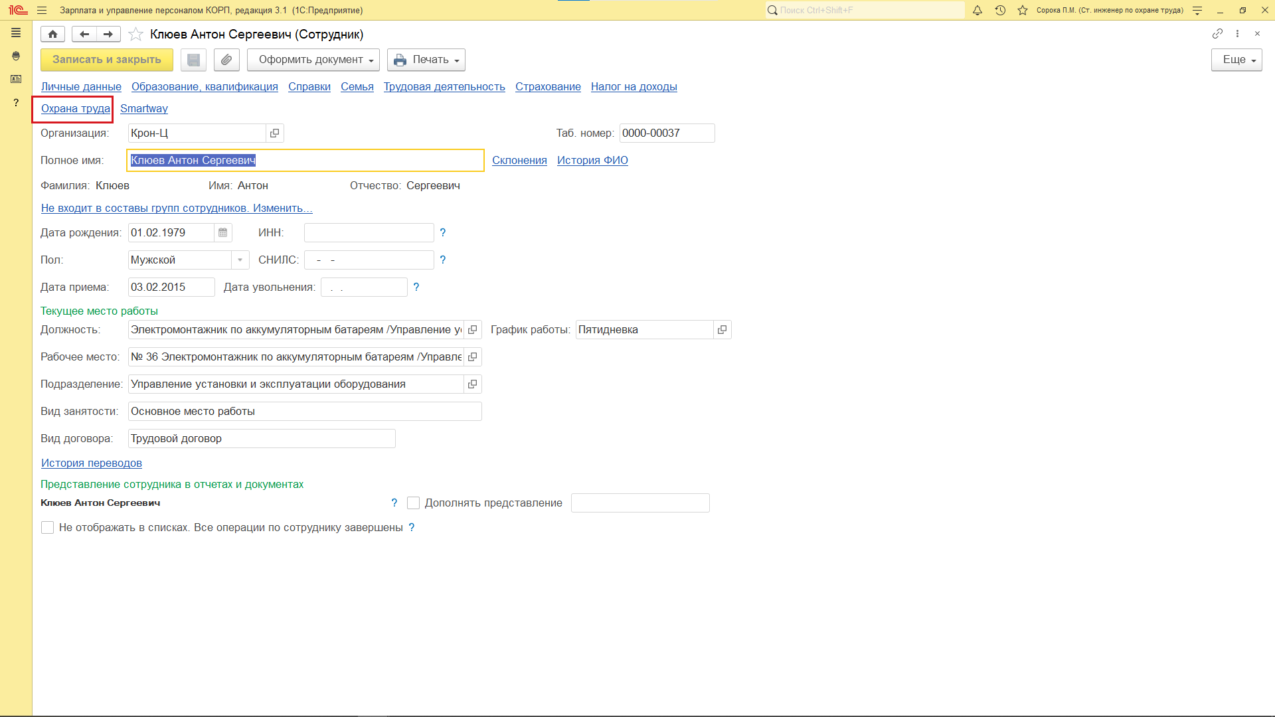Switch to 'Охрана труда' section

75,109
